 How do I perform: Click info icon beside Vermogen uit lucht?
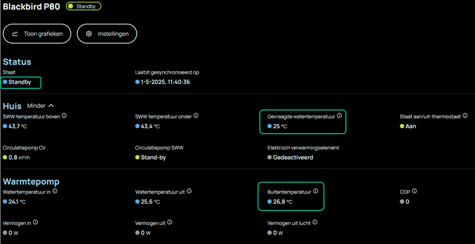pyautogui.click(x=315, y=222)
